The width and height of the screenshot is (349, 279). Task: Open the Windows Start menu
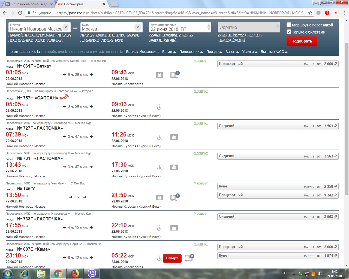[7, 273]
